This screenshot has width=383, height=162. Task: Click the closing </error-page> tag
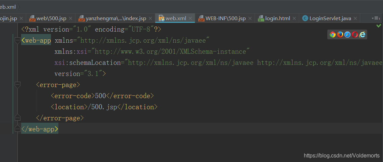60,118
